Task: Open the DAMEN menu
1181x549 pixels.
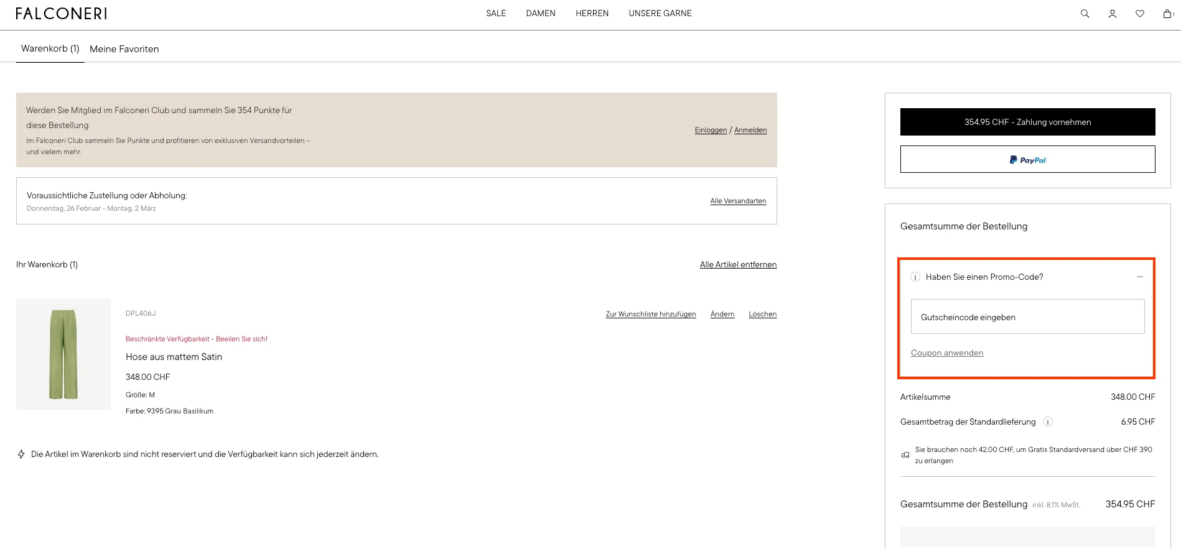Action: (540, 14)
